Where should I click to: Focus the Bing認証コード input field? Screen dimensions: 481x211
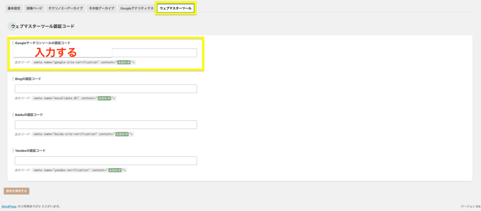[106, 89]
